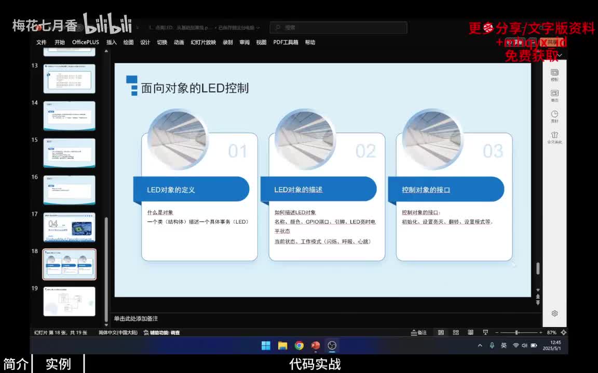Open the 动画 animations tab
The height and width of the screenshot is (373, 598).
click(x=179, y=42)
